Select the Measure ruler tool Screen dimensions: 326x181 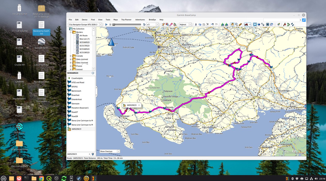coord(240,24)
